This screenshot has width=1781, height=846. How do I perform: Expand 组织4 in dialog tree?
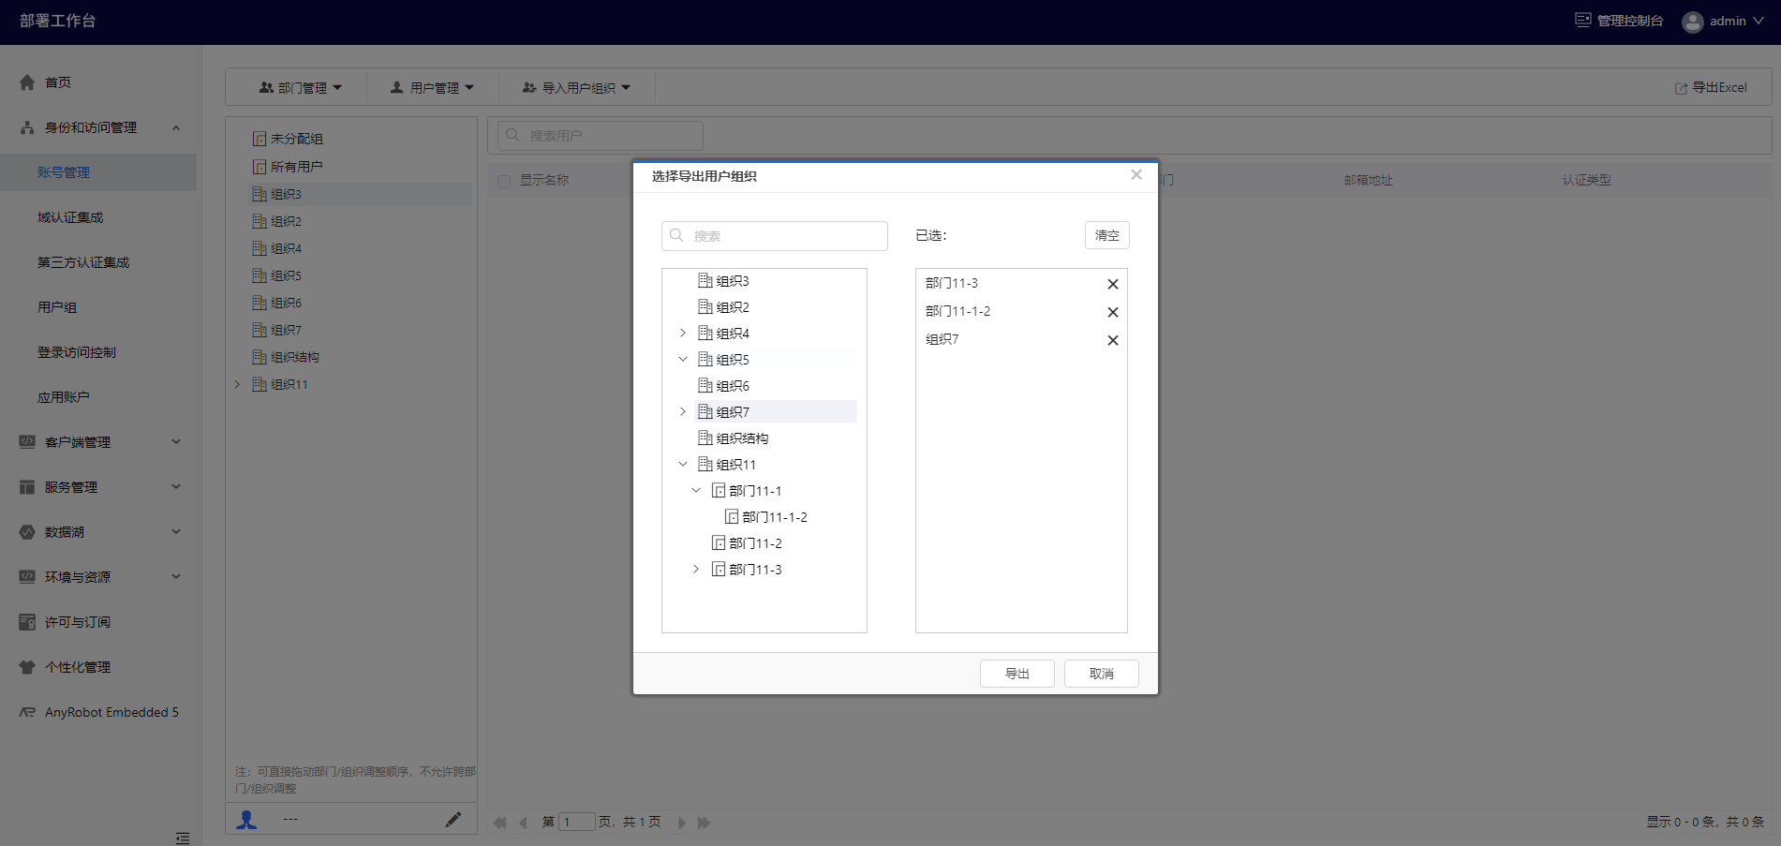point(683,334)
